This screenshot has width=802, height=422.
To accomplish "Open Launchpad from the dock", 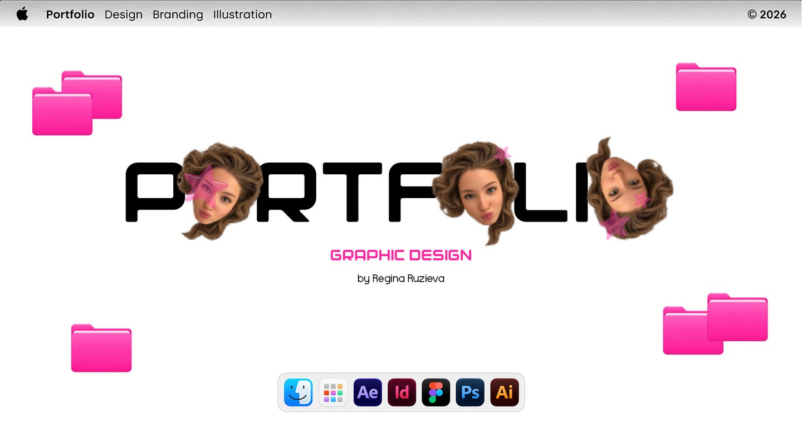I will click(333, 392).
